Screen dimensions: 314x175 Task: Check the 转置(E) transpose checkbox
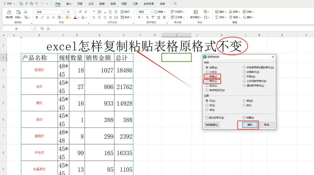[x=244, y=118]
